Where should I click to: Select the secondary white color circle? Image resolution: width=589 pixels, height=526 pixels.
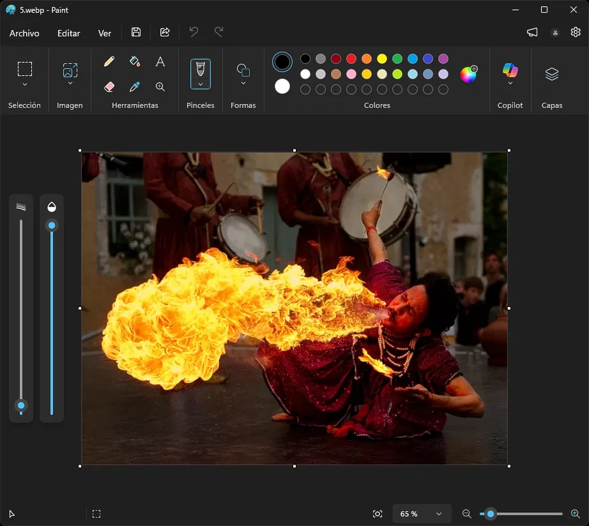coord(282,86)
